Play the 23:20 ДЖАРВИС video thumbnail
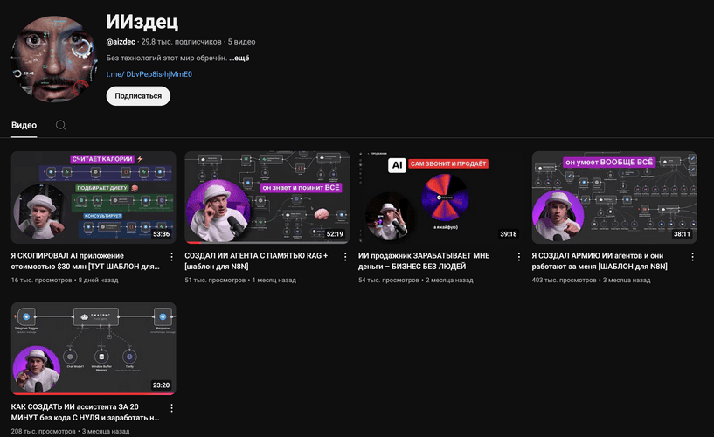The width and height of the screenshot is (714, 437). [x=93, y=348]
